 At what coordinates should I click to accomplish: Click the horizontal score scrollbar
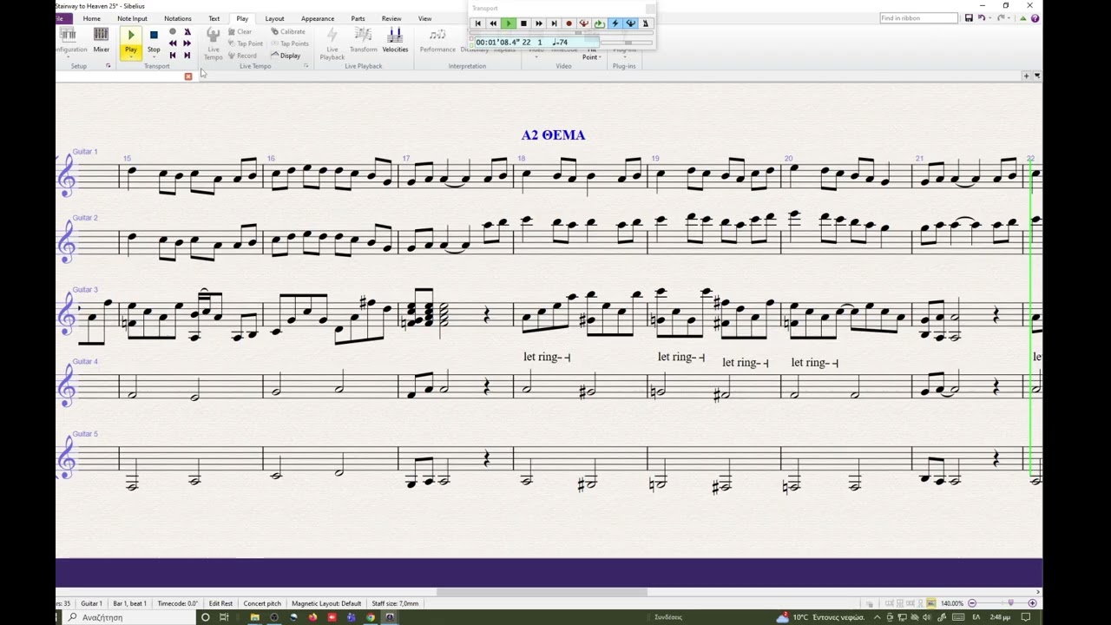pos(542,593)
